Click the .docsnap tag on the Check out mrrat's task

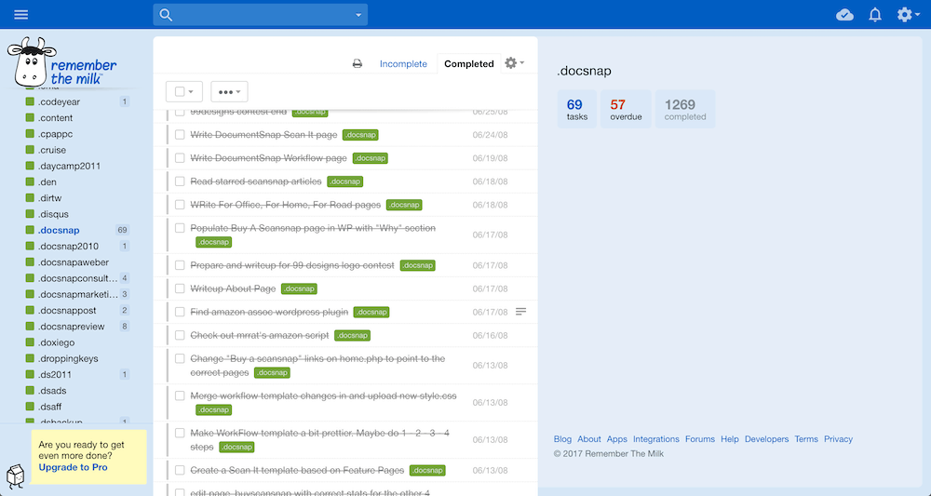(352, 335)
